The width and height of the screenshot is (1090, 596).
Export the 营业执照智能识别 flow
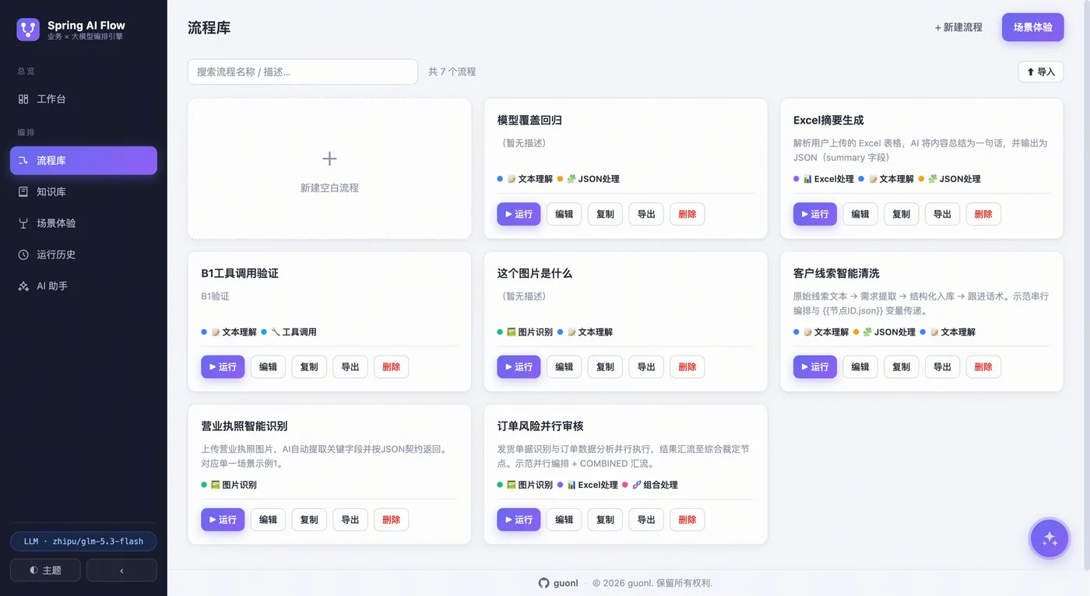(350, 520)
